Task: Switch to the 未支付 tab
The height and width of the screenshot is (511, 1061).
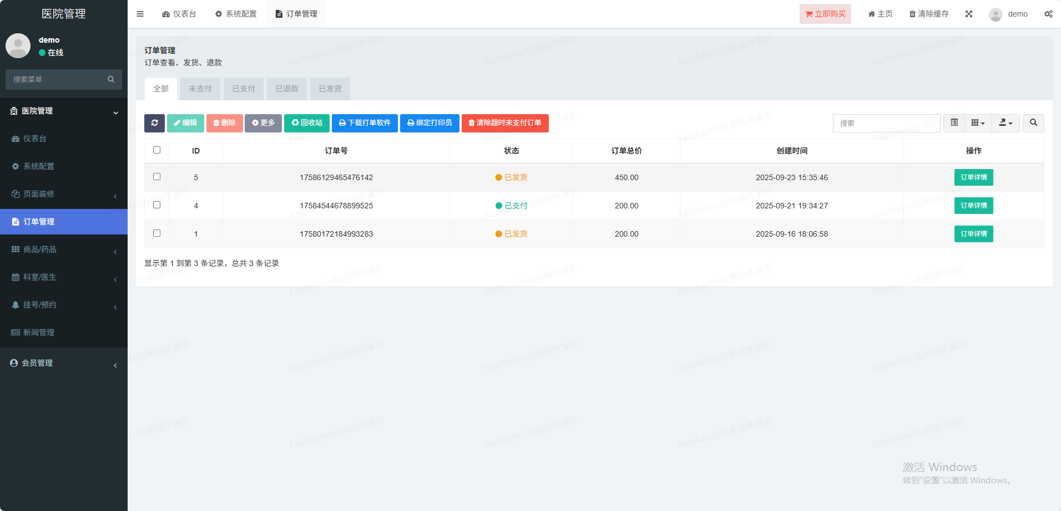Action: [200, 89]
